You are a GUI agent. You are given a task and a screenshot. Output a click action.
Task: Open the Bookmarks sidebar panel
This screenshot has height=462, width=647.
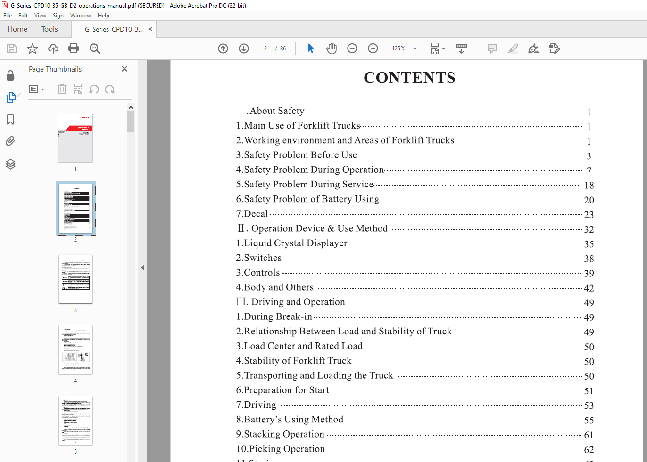[10, 120]
